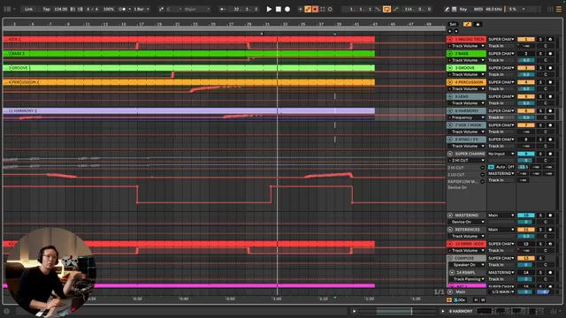
Task: Open the root note C dropdown
Action: pyautogui.click(x=173, y=9)
